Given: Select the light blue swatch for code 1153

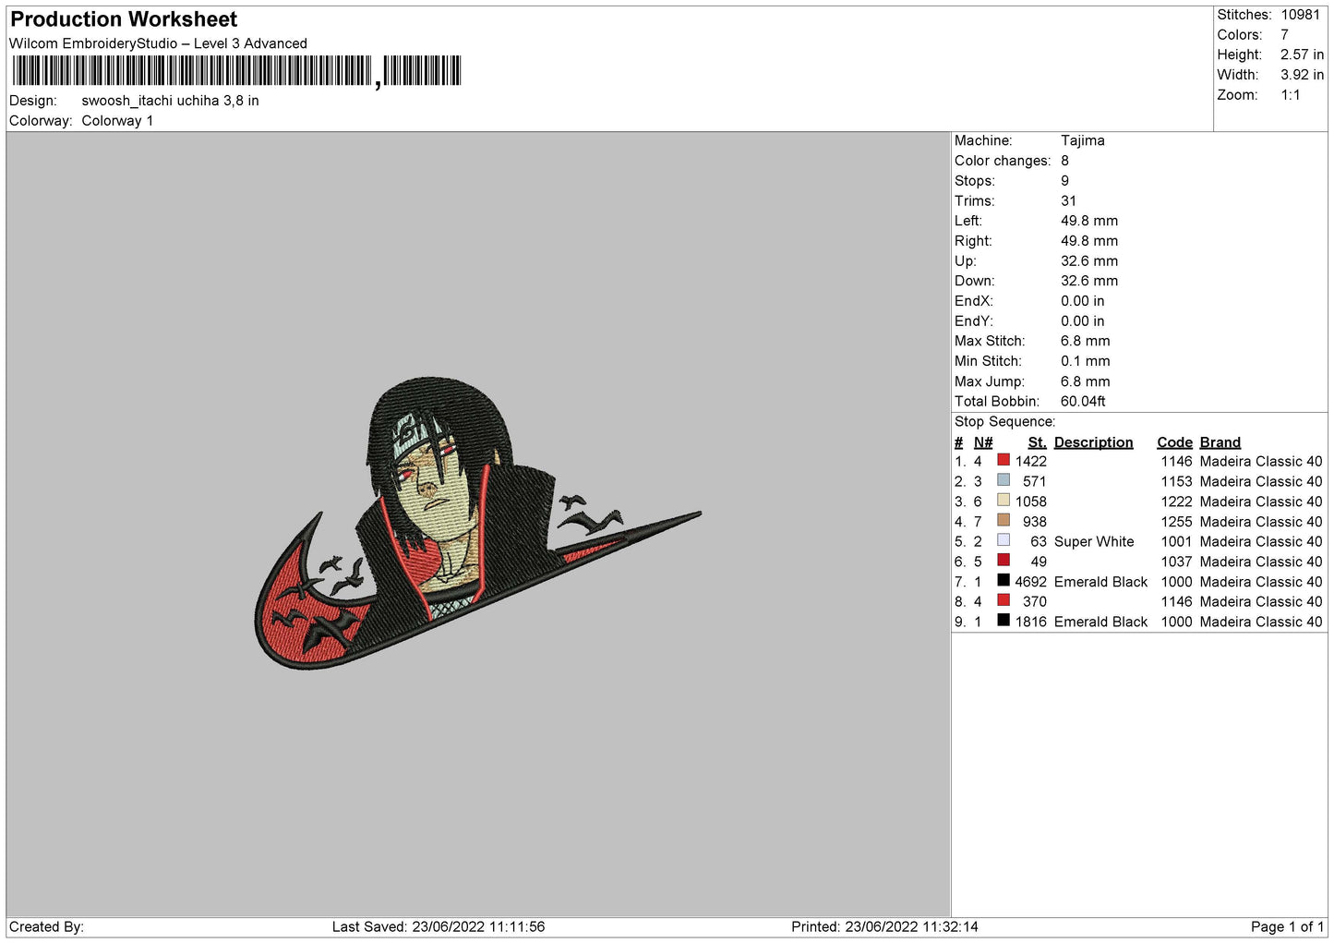Looking at the screenshot, I should (1004, 480).
